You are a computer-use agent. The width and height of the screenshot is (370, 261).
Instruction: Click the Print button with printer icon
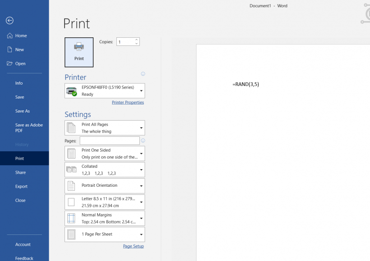tap(79, 52)
